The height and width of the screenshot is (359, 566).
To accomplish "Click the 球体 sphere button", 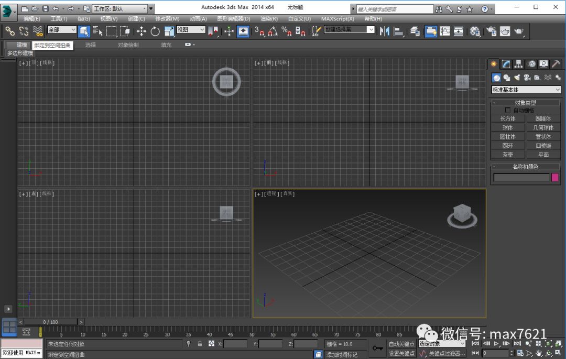I will click(507, 127).
